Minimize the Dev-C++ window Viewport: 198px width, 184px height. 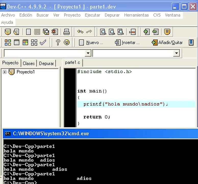point(175,6)
